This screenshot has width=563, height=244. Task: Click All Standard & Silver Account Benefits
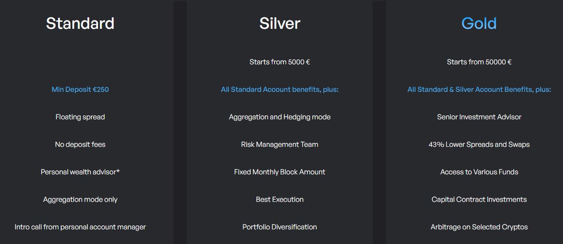click(x=479, y=89)
